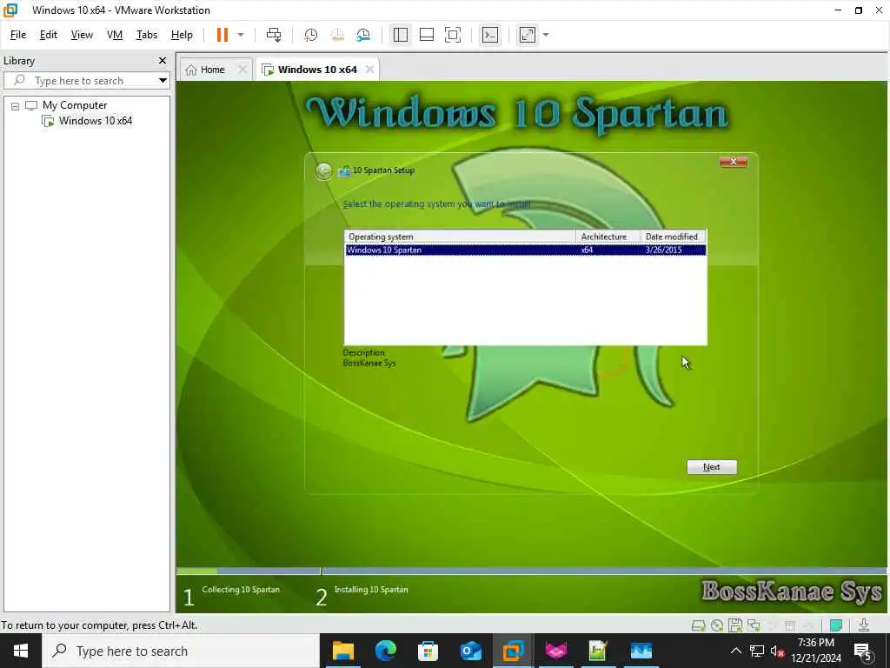Open the pink envelope app on taskbar

555,651
